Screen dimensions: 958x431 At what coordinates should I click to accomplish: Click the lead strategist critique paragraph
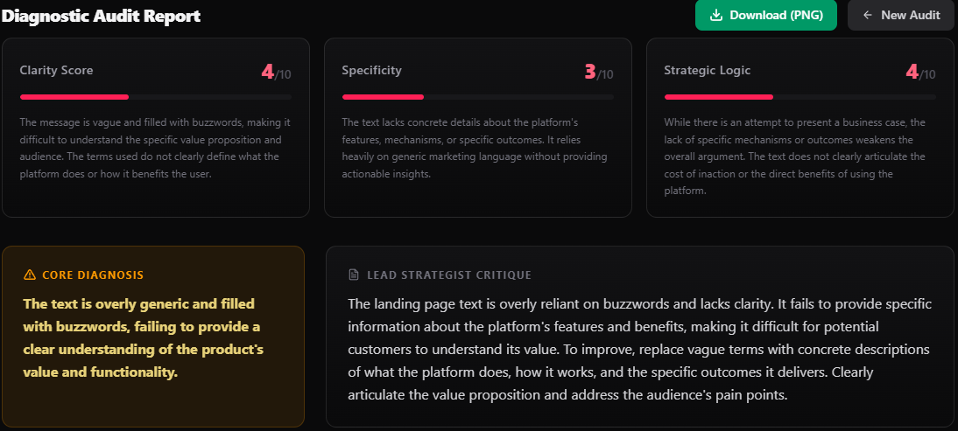click(x=638, y=350)
